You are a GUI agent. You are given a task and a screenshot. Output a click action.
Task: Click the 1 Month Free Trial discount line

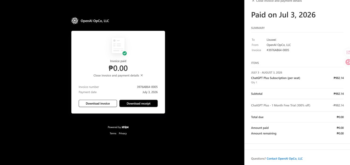click(281, 105)
